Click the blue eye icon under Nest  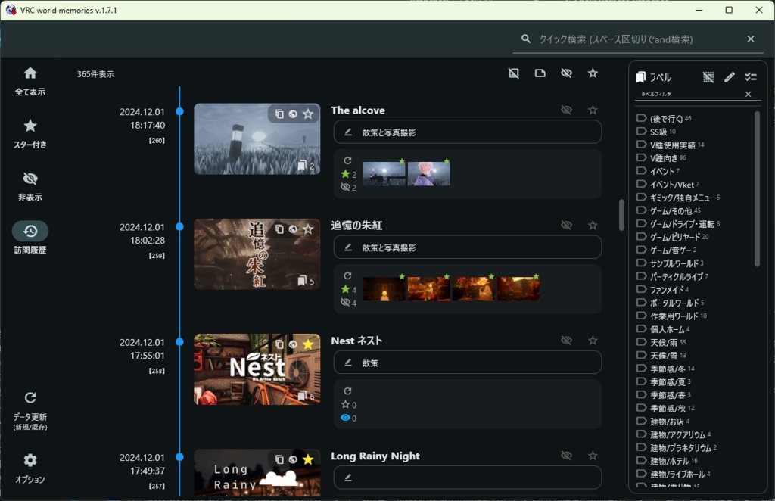click(345, 418)
